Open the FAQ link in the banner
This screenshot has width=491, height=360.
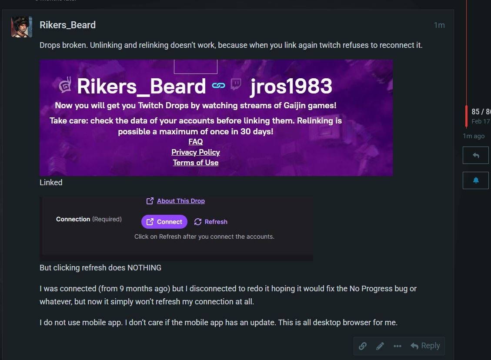(196, 141)
